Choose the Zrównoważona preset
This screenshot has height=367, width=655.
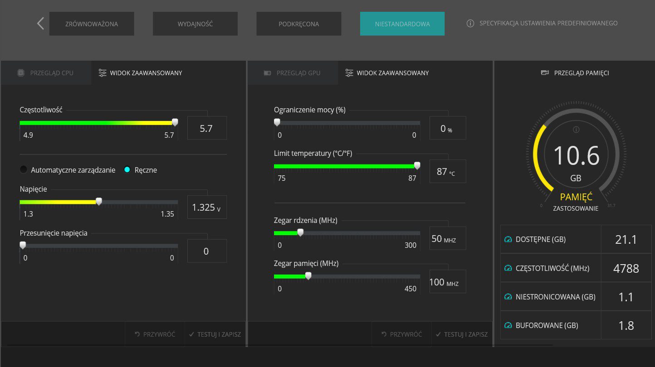click(x=92, y=24)
